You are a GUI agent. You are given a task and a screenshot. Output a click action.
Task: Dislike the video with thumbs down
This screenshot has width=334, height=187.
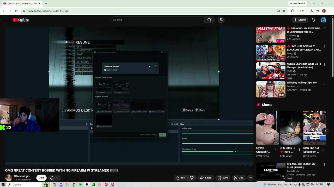[x=192, y=178]
